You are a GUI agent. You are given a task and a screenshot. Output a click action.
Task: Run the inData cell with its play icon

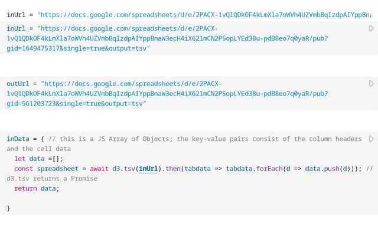371,139
